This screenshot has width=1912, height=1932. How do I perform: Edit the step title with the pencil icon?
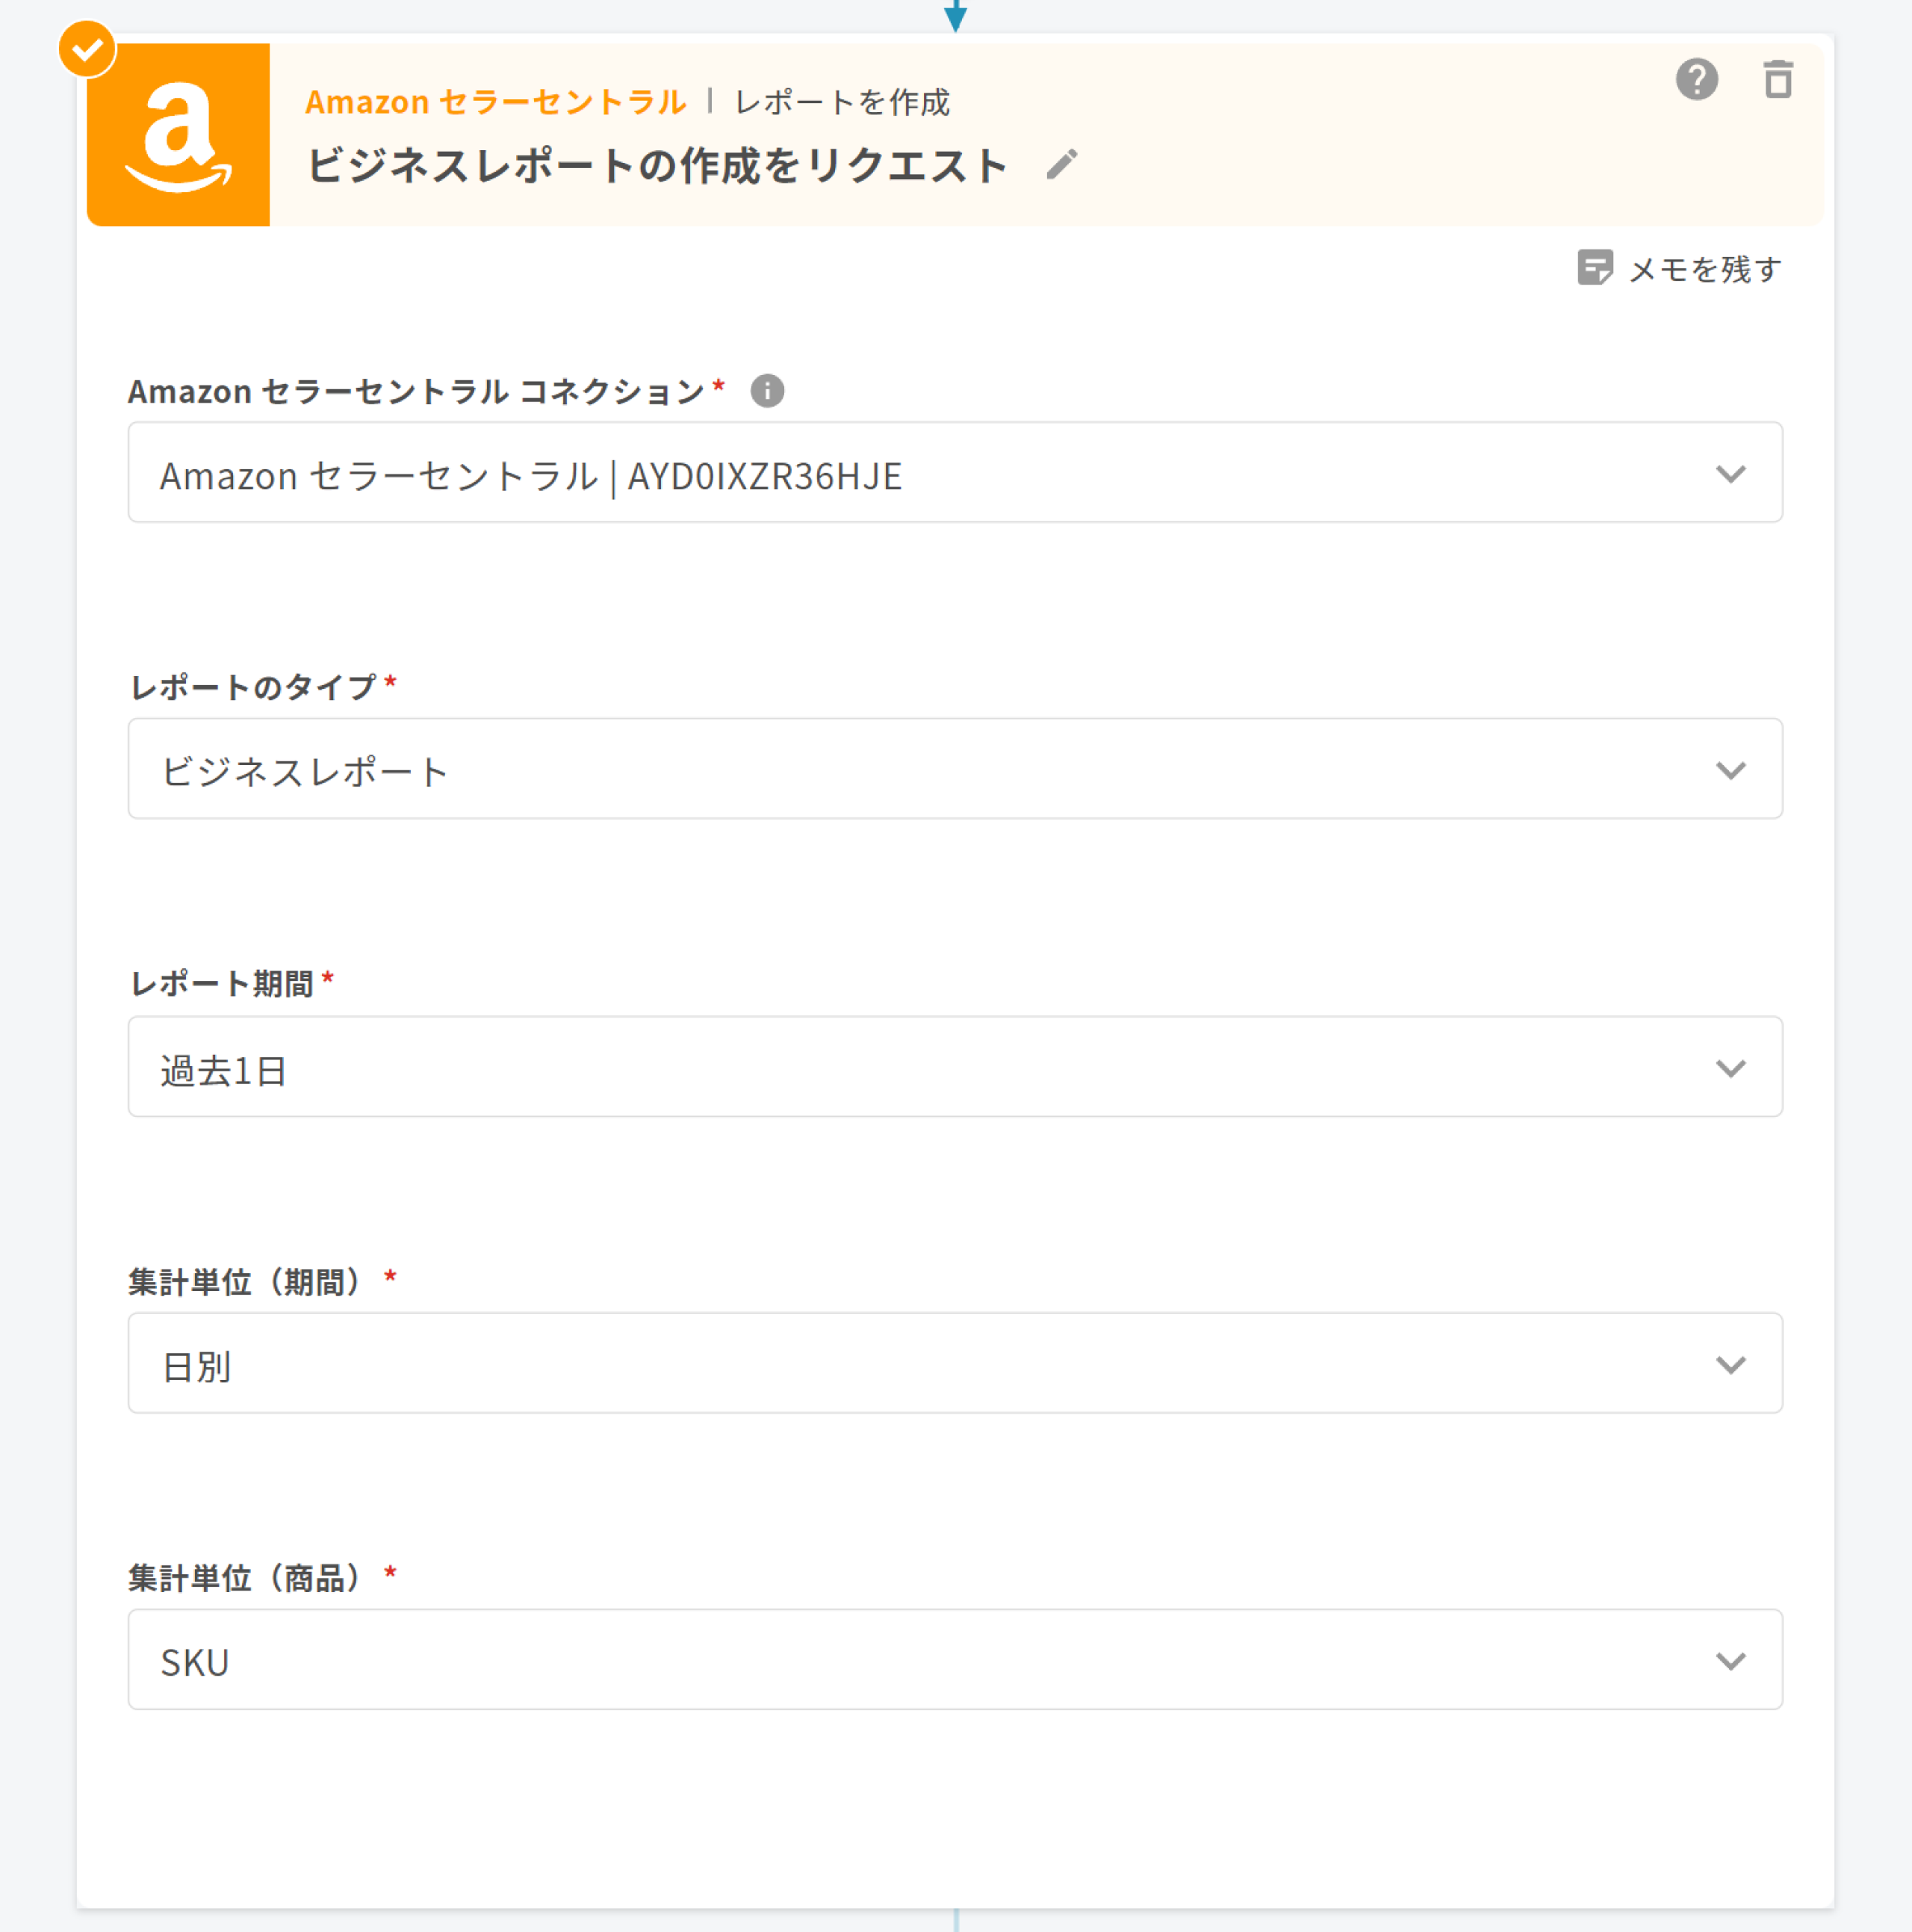(1061, 165)
